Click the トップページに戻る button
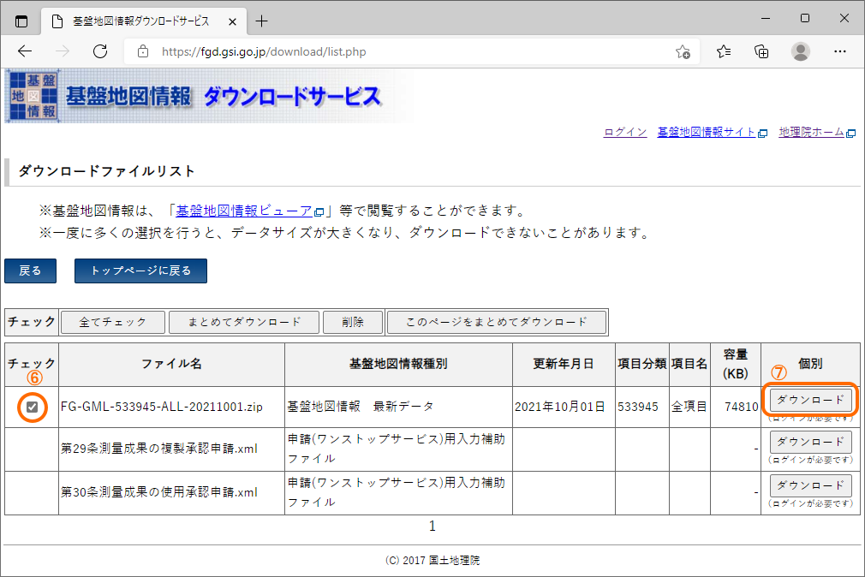 point(140,271)
